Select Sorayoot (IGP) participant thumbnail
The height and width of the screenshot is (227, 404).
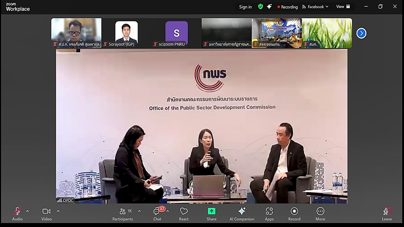(126, 33)
